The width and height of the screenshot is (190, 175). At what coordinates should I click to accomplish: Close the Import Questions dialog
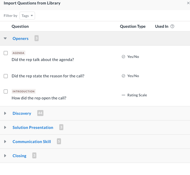click(188, 3)
